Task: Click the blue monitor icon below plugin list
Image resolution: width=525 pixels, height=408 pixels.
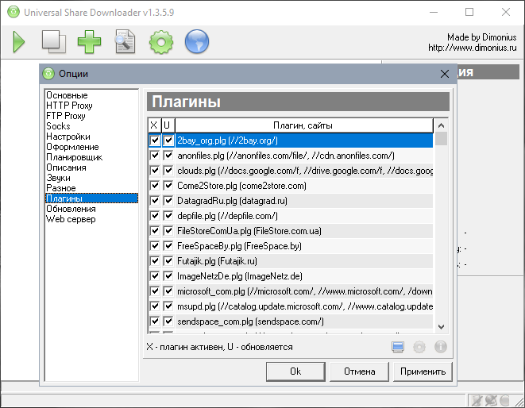Action: click(398, 347)
